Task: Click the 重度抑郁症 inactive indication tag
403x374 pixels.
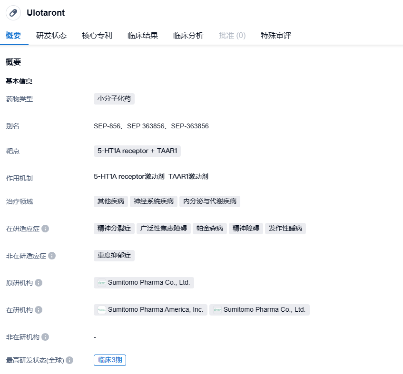Action: point(114,256)
